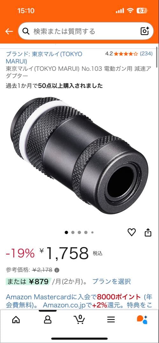This screenshot has height=343, width=159.
Task: Open the shopping cart
Action: tap(79, 319)
